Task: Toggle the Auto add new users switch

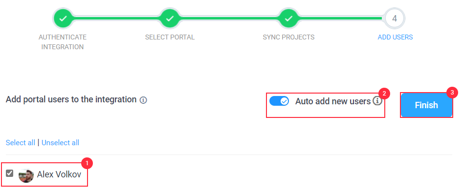Action: pos(279,101)
